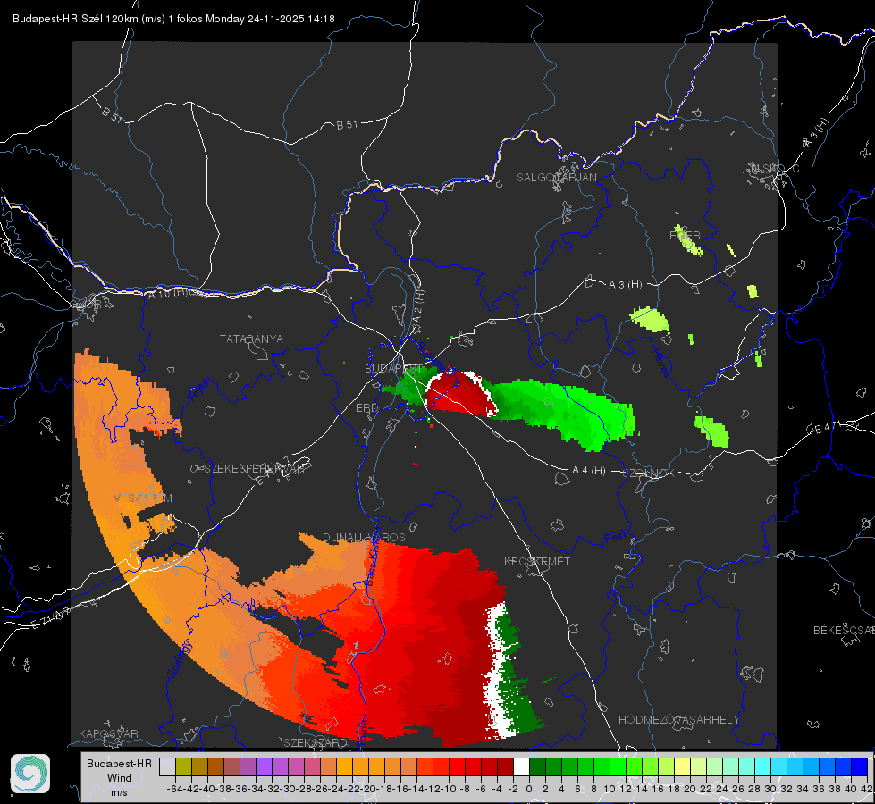Click the EGER city label
The width and height of the screenshot is (875, 804).
point(685,236)
